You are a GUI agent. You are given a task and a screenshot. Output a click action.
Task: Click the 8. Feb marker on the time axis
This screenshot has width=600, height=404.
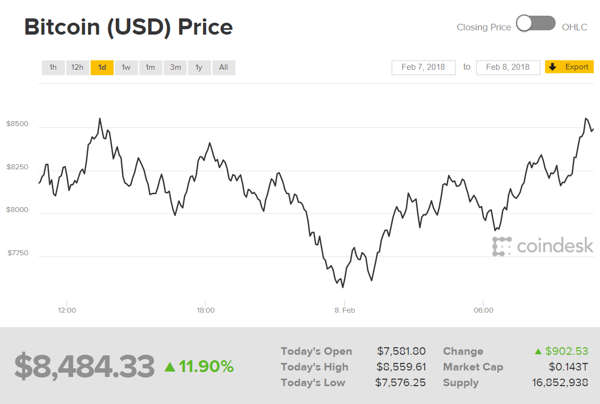345,310
